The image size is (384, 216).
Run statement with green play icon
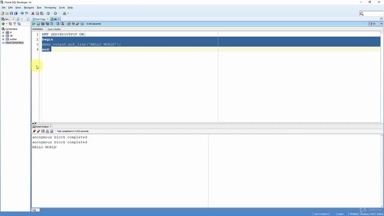[34, 24]
